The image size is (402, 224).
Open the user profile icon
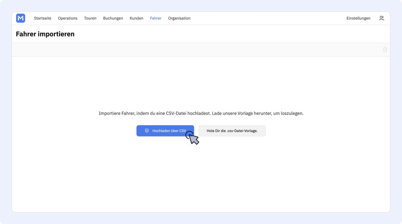click(381, 18)
